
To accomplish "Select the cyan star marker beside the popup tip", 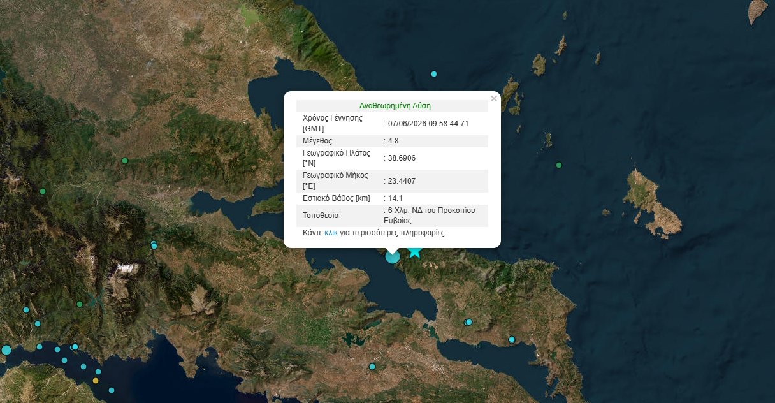I will pyautogui.click(x=415, y=250).
